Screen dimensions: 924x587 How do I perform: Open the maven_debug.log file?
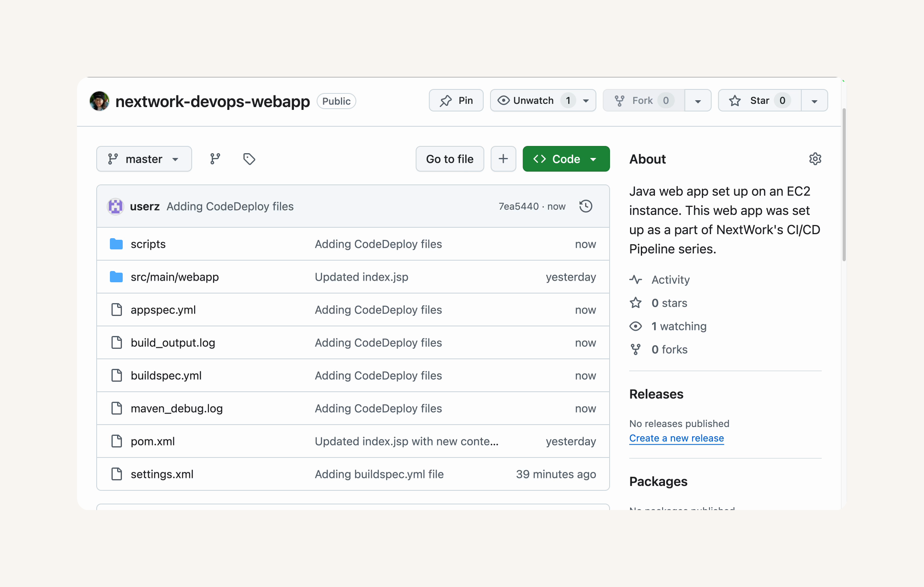pos(176,409)
